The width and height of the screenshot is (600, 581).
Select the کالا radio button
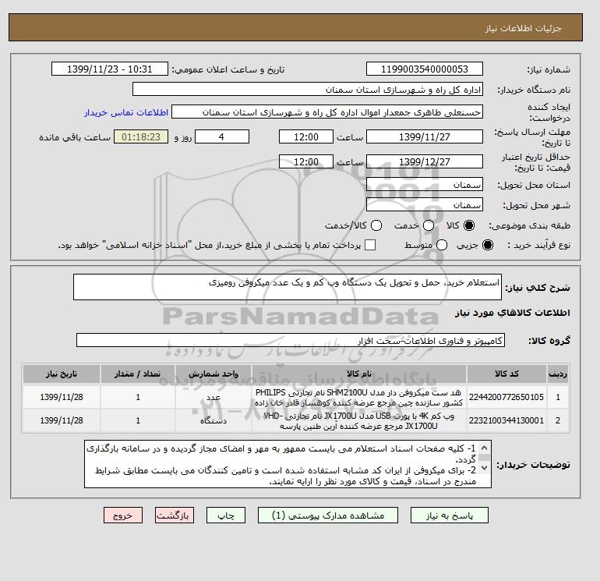point(469,225)
